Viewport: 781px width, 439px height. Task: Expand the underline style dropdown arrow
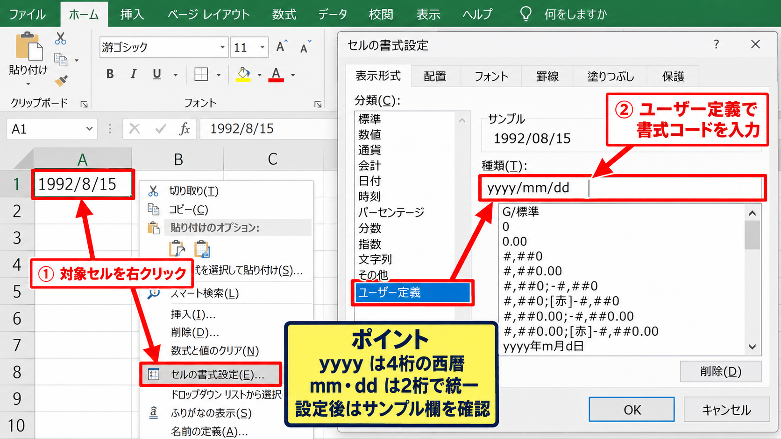(176, 75)
